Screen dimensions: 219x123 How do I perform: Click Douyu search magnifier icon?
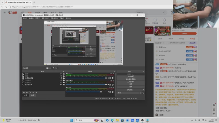[x=164, y=13]
